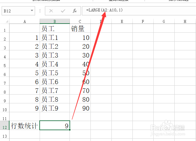Viewport: 196px width, 141px height.
Task: Click cell B1 containing 员工
Action: pos(55,28)
